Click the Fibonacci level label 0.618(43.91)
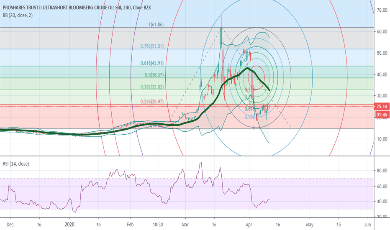 click(152, 63)
